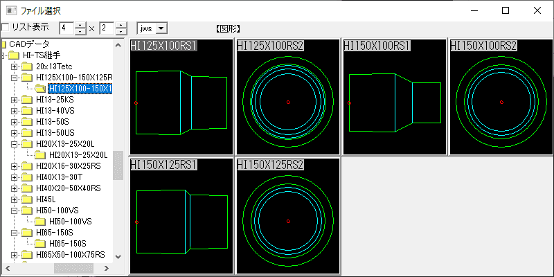Pick the HI150X125RS2 figure thumbnail

288,216
